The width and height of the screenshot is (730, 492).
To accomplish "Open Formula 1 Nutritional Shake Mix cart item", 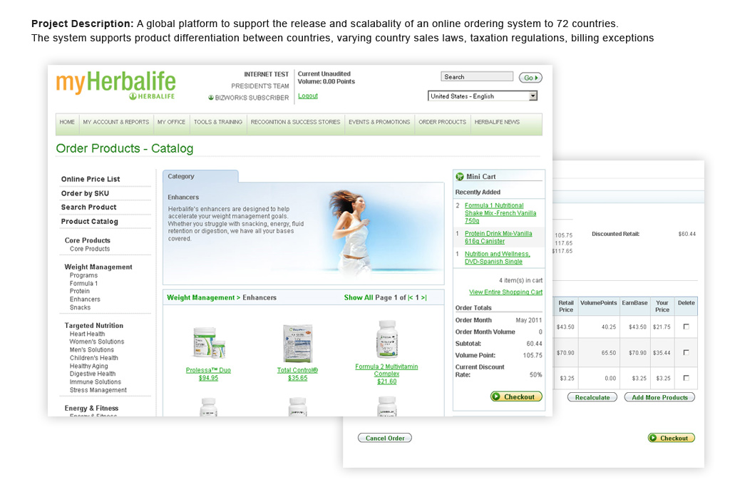I will click(500, 212).
